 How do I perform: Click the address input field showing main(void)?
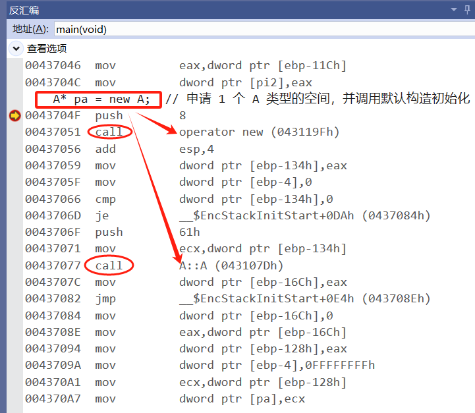coord(264,30)
